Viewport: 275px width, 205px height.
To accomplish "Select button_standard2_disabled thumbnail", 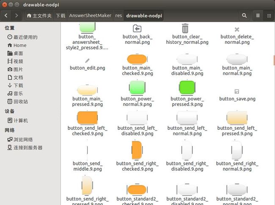I will tap(187, 190).
